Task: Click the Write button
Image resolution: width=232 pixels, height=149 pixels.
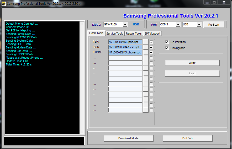Action: 192,63
